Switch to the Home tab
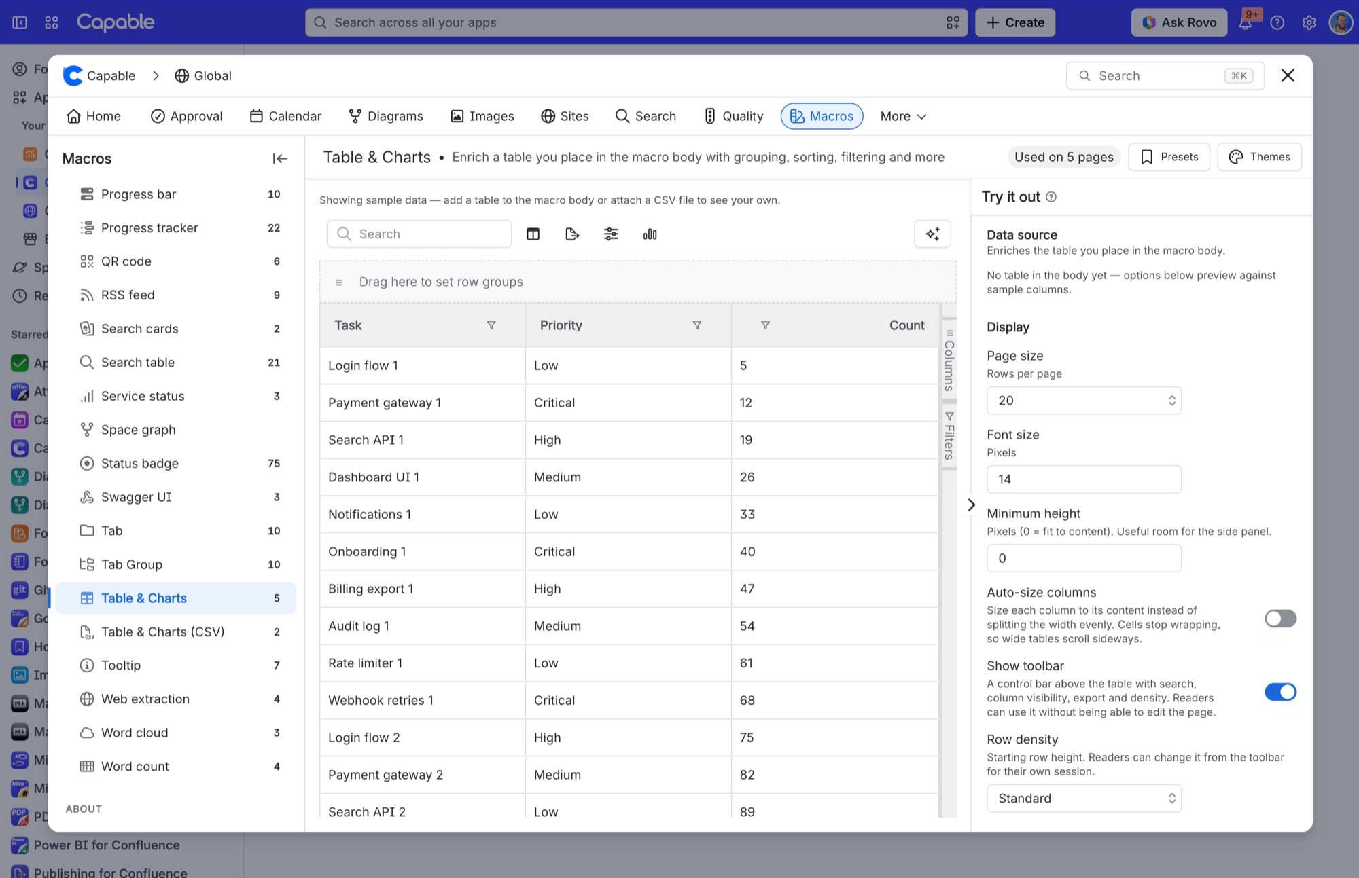Screen dimensions: 1359x878 tap(94, 116)
